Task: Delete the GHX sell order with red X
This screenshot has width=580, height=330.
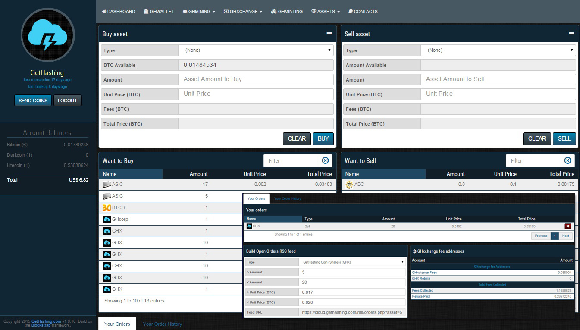Action: pyautogui.click(x=568, y=226)
